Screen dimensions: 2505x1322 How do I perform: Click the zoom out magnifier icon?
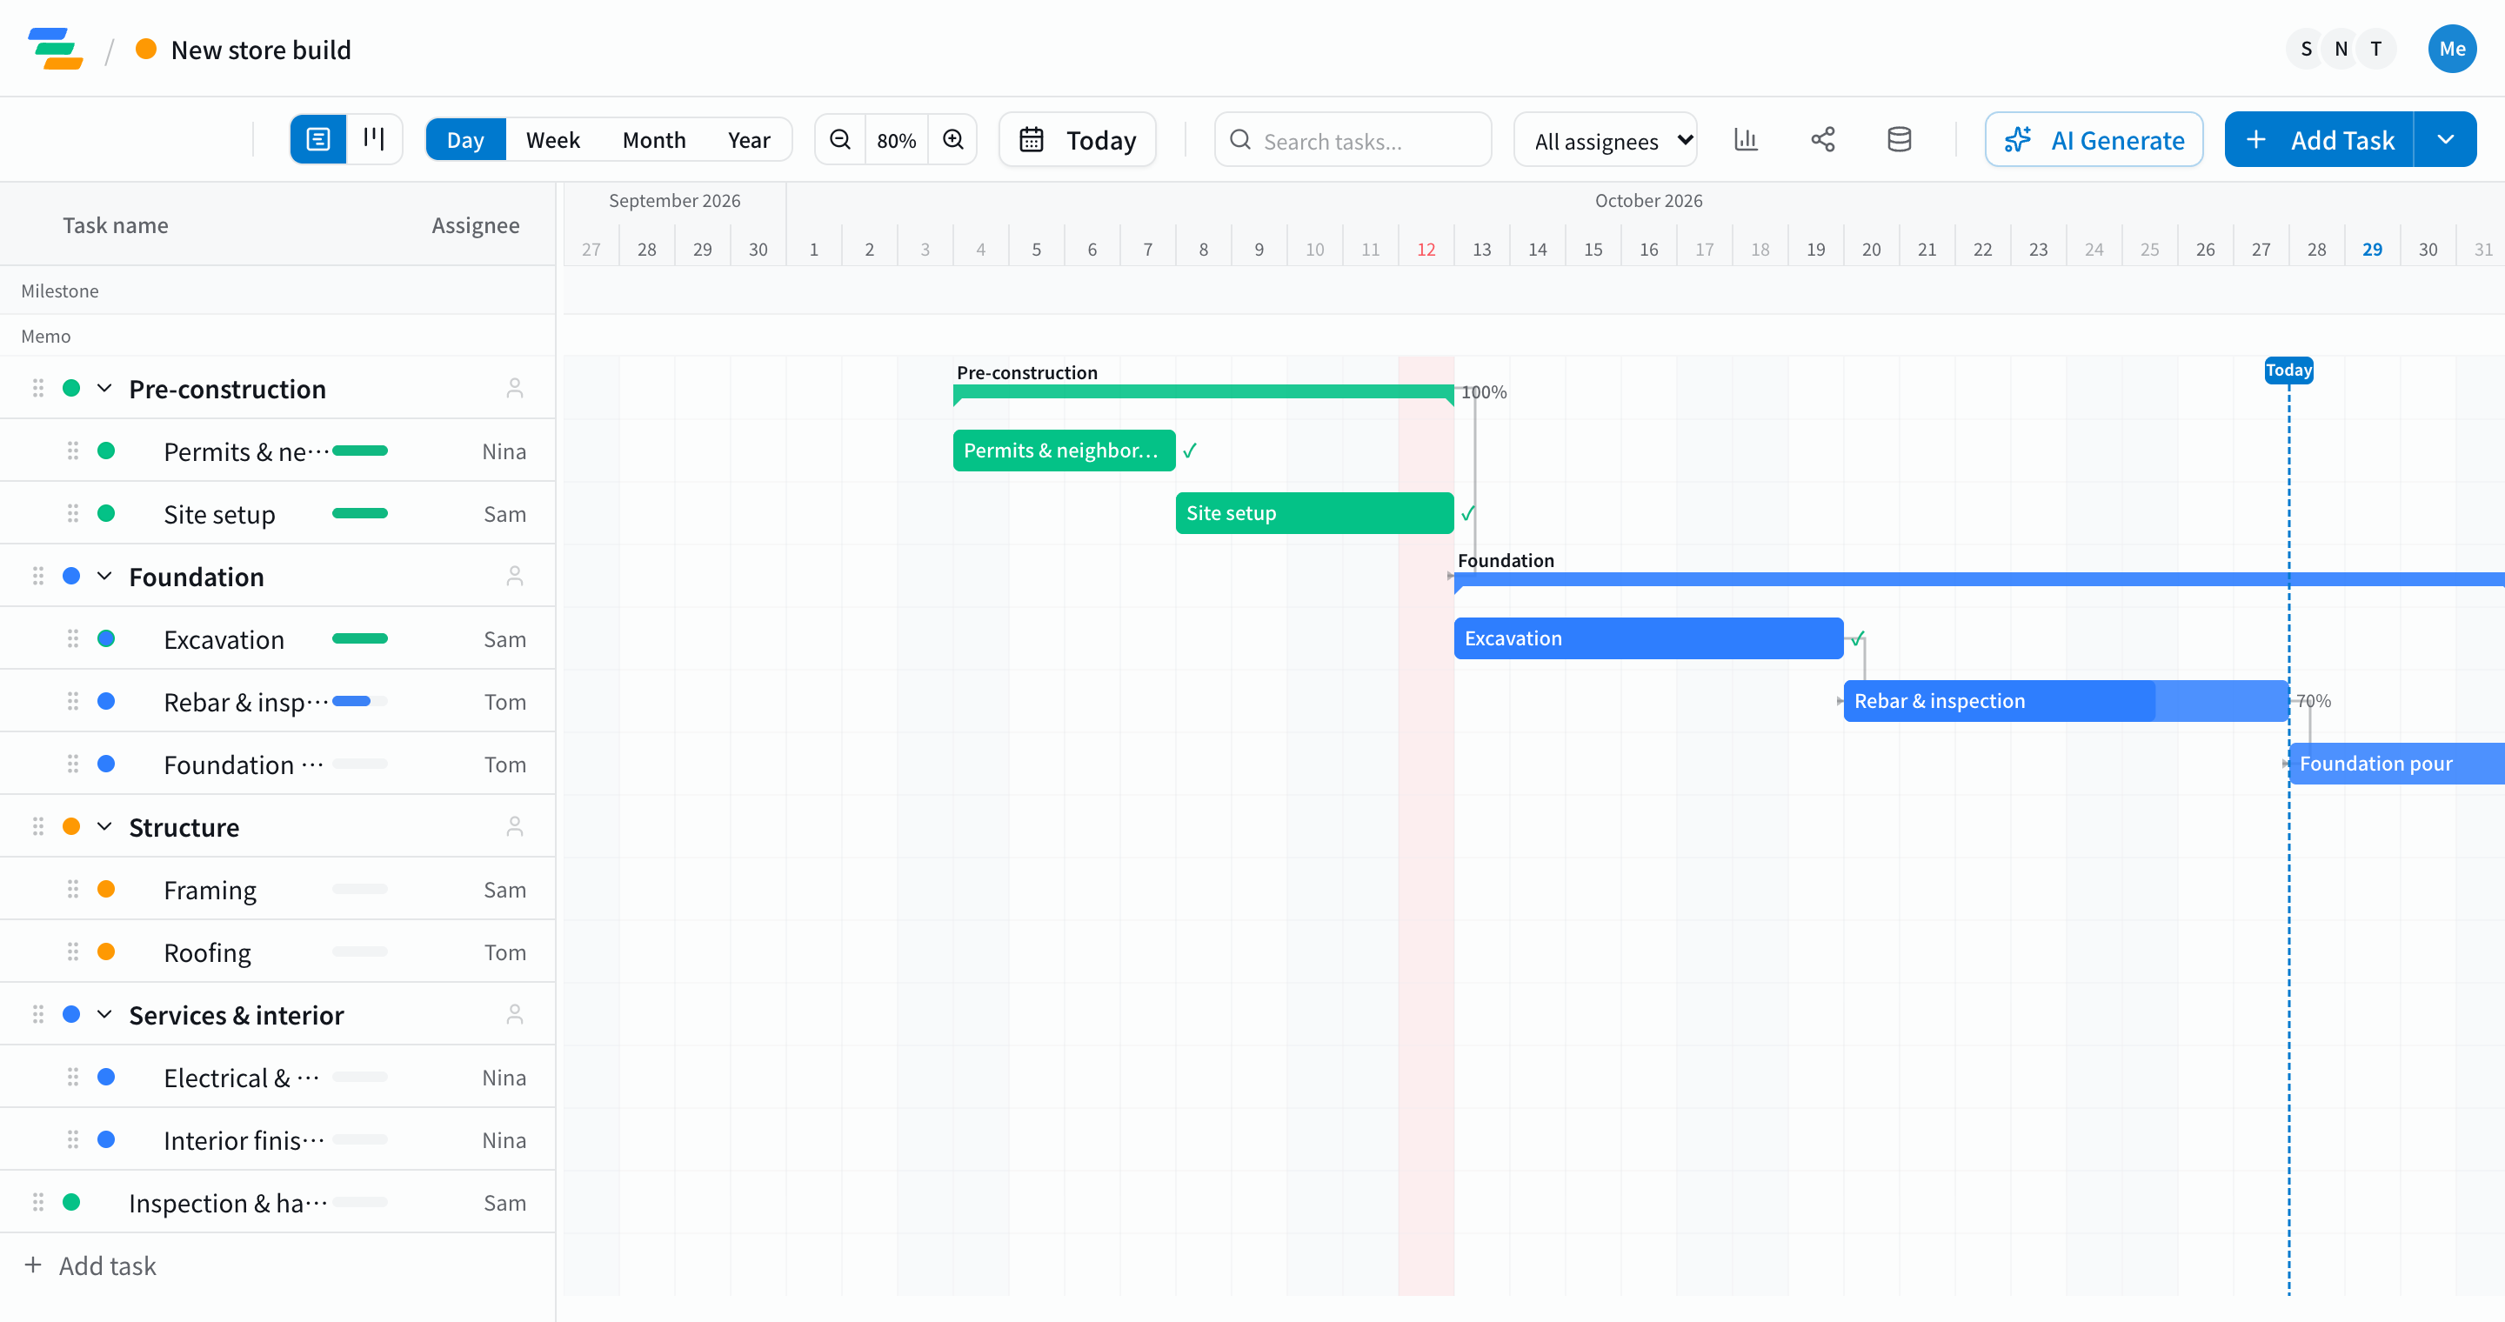coord(840,140)
